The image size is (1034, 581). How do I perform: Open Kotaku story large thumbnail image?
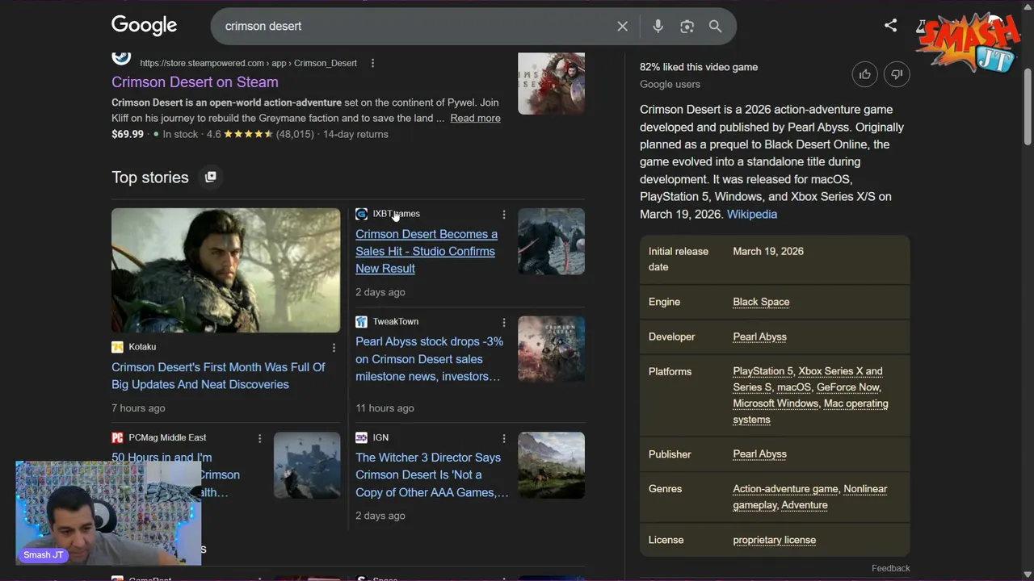[x=225, y=270]
